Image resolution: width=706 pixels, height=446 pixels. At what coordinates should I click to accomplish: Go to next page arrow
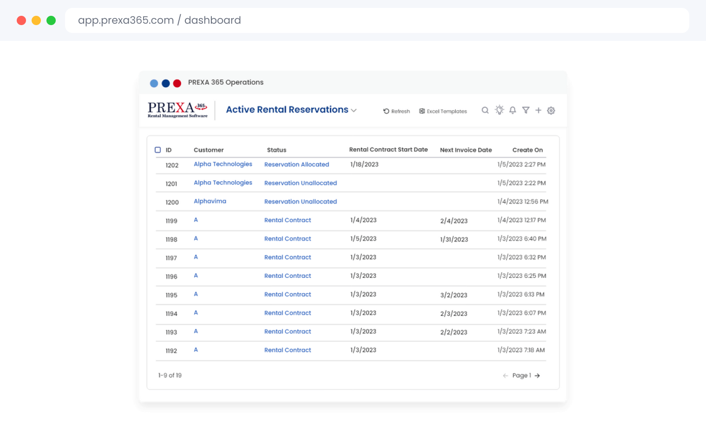537,376
